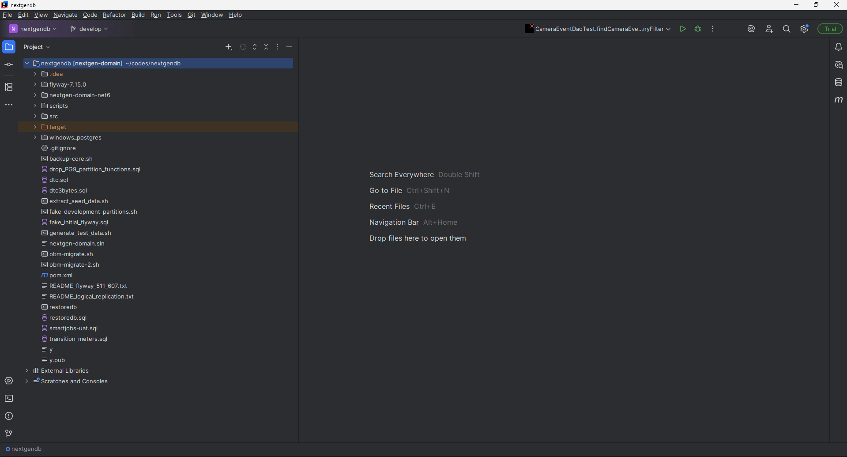Expand the scripts folder
This screenshot has height=457, width=847.
[x=35, y=106]
